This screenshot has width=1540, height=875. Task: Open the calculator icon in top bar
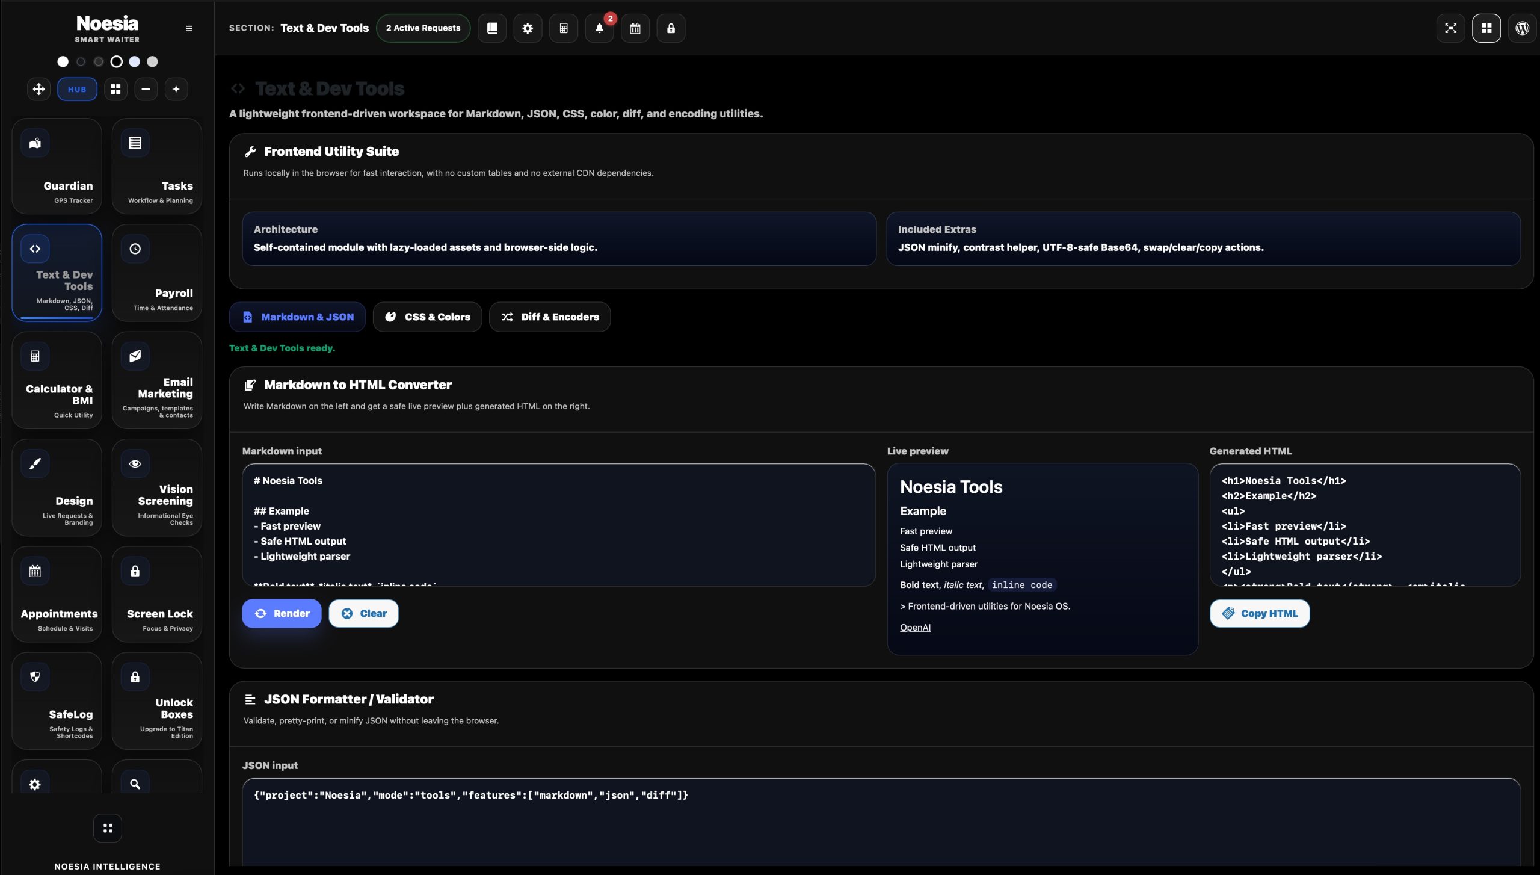pos(564,28)
